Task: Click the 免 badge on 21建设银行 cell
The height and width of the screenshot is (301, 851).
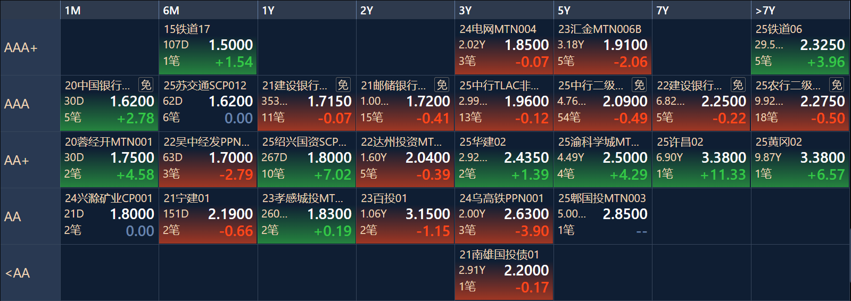Action: click(343, 85)
